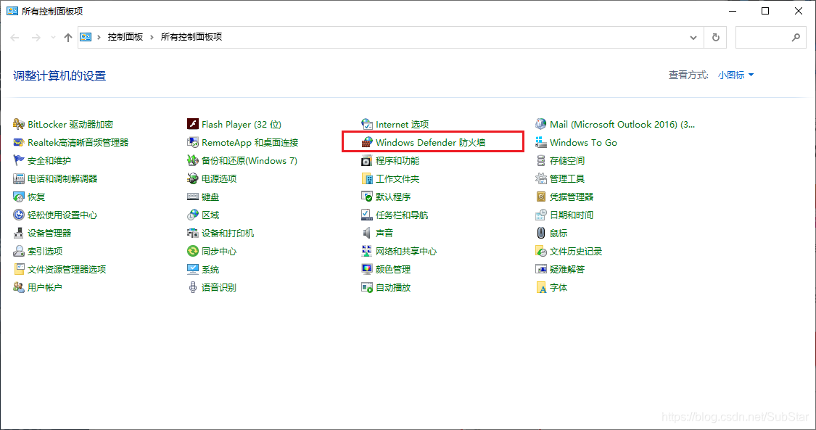This screenshot has height=430, width=816.
Task: Open the 用户帐户 icon
Action: click(19, 288)
